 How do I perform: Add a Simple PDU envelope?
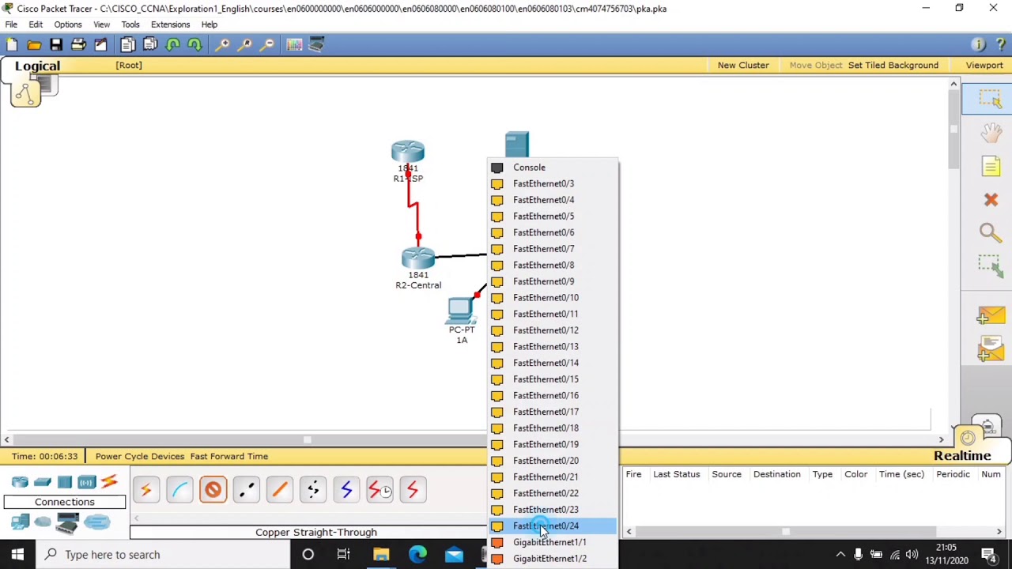coord(990,316)
